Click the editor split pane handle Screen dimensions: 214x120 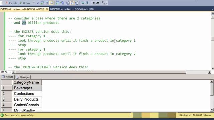point(213,13)
